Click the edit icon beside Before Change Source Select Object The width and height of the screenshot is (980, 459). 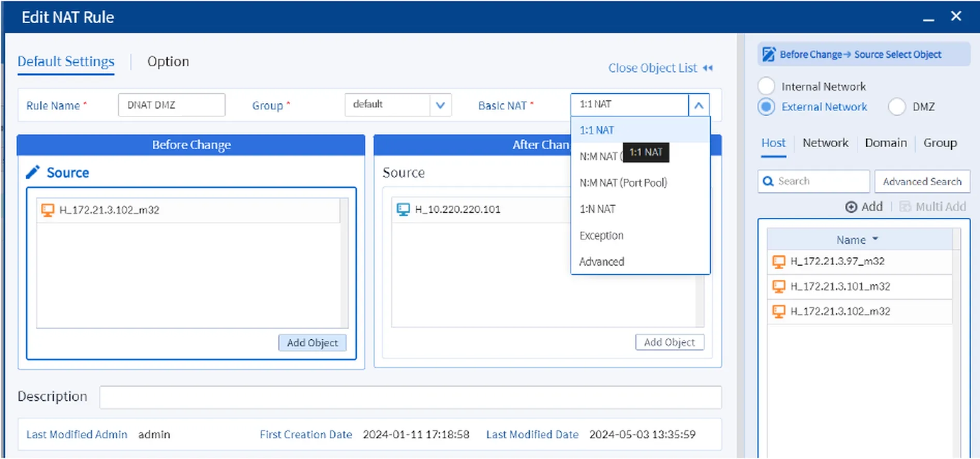click(x=769, y=54)
